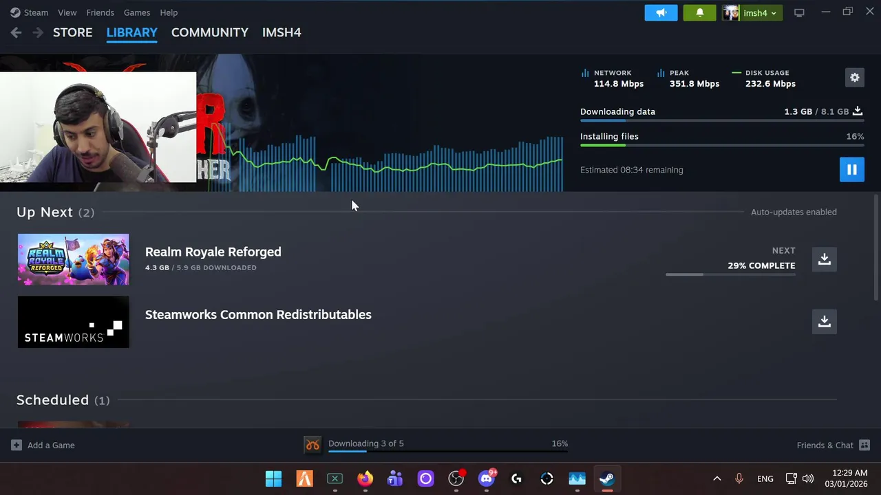Click the Installing files progress bar

click(722, 145)
